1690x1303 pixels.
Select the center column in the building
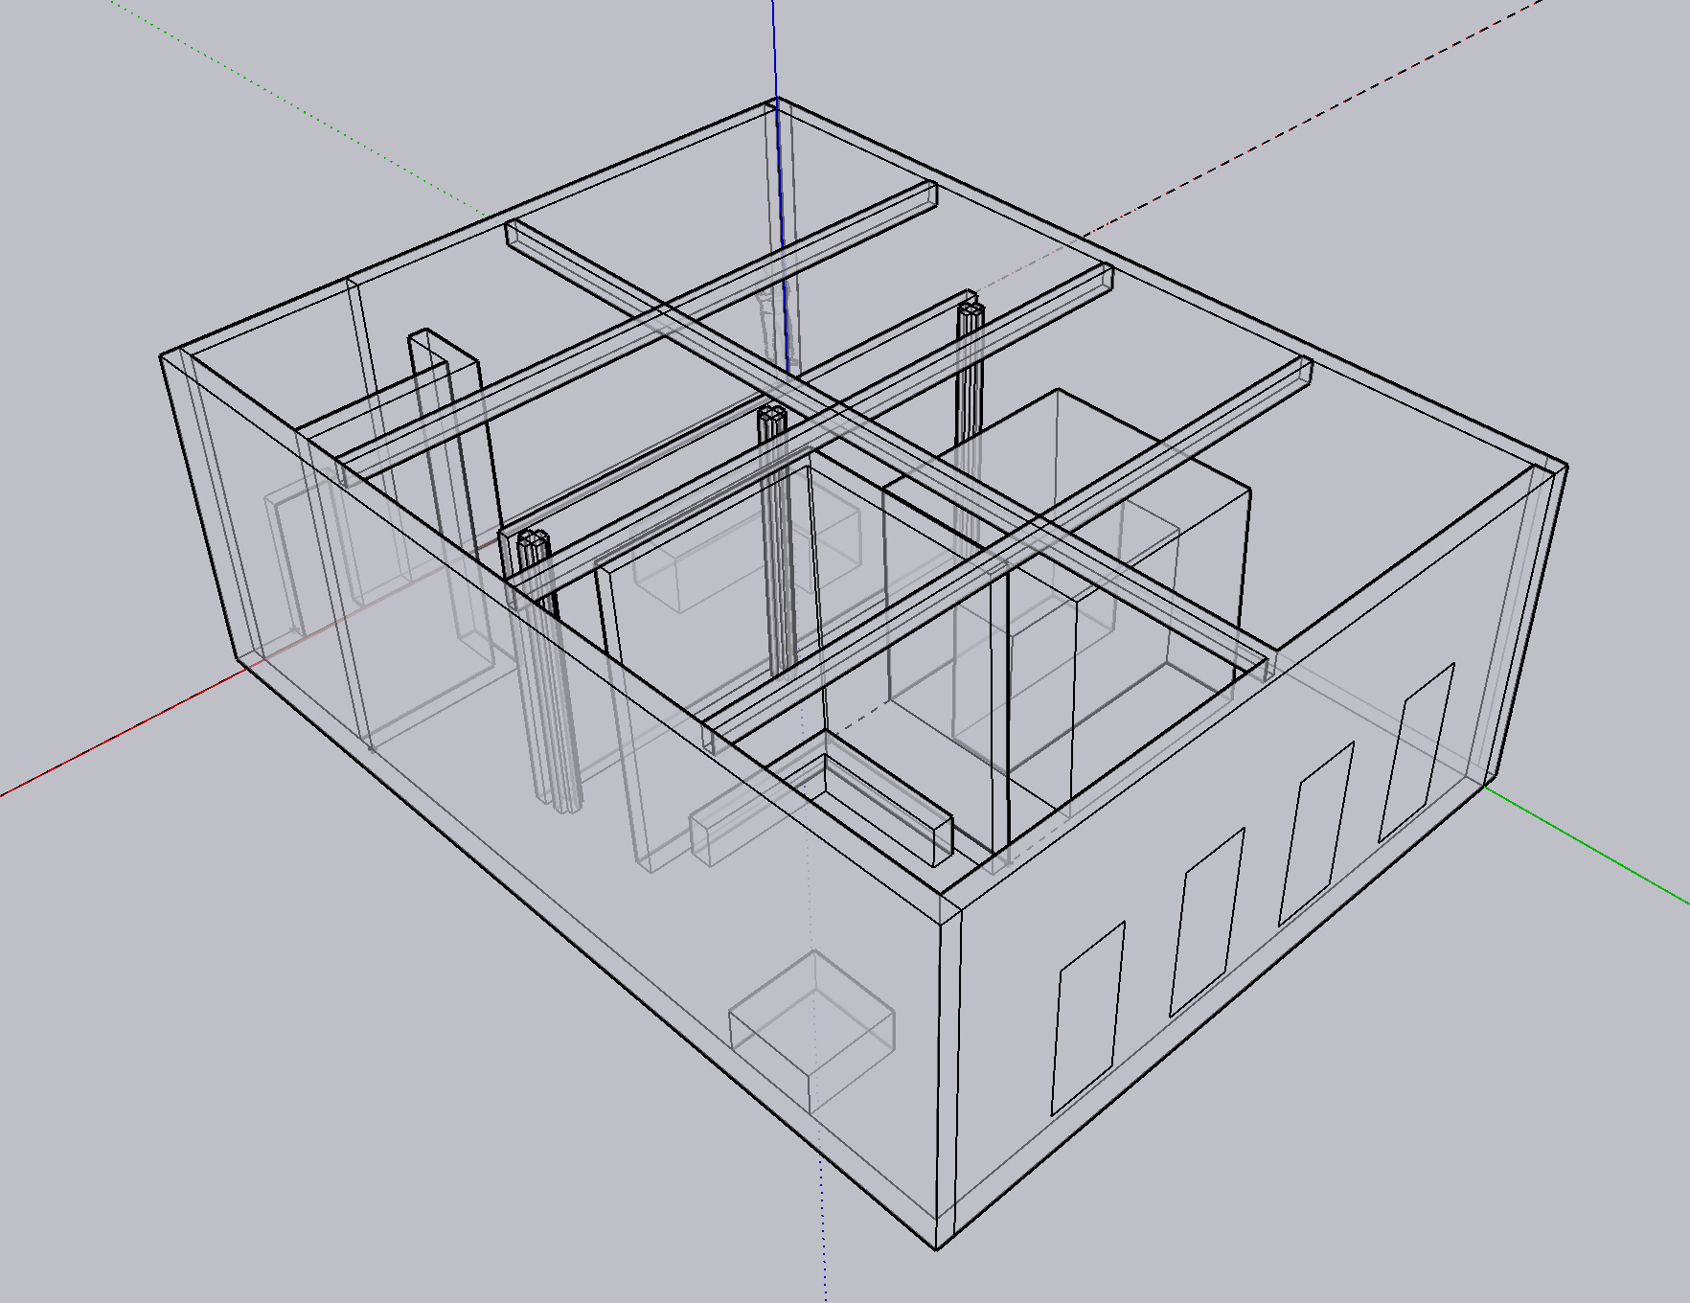(x=778, y=541)
